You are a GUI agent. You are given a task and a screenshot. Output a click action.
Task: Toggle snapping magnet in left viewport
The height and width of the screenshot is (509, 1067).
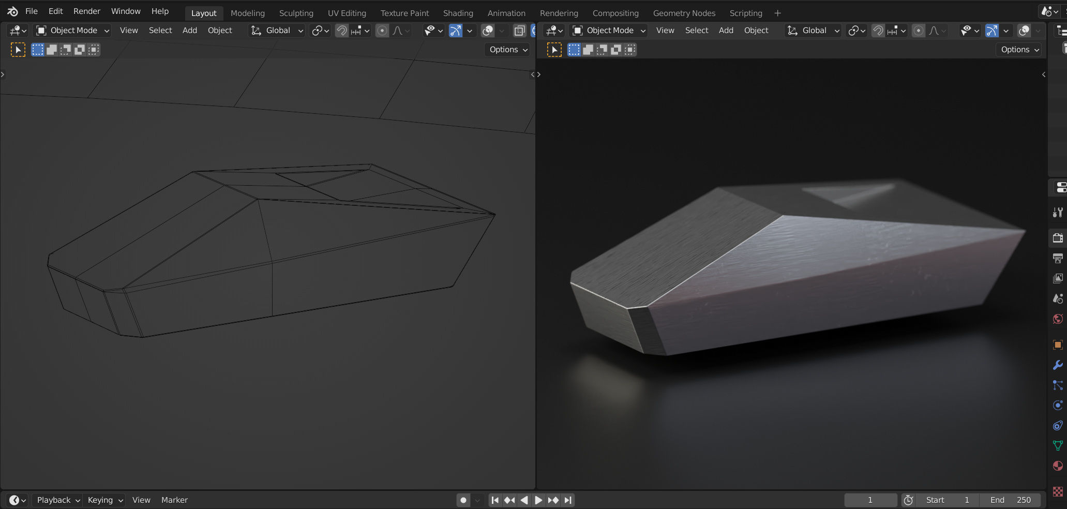point(341,31)
